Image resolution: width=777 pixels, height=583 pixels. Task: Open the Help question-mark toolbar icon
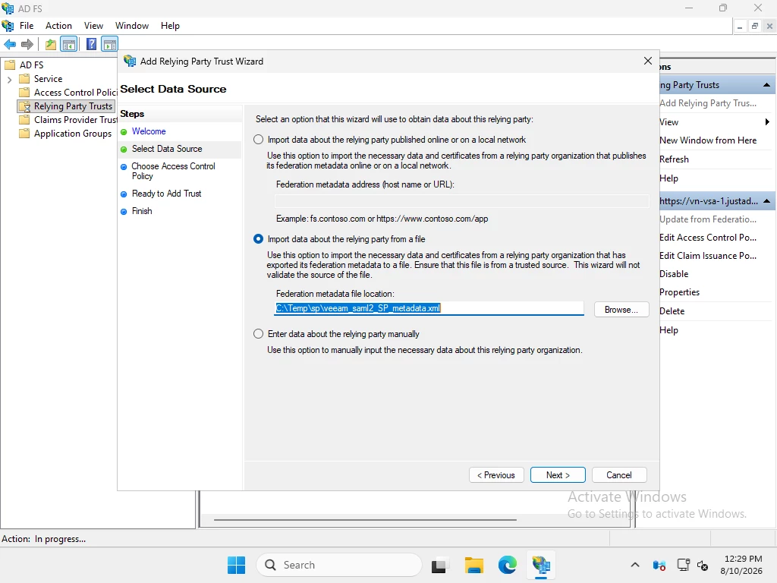pyautogui.click(x=91, y=45)
